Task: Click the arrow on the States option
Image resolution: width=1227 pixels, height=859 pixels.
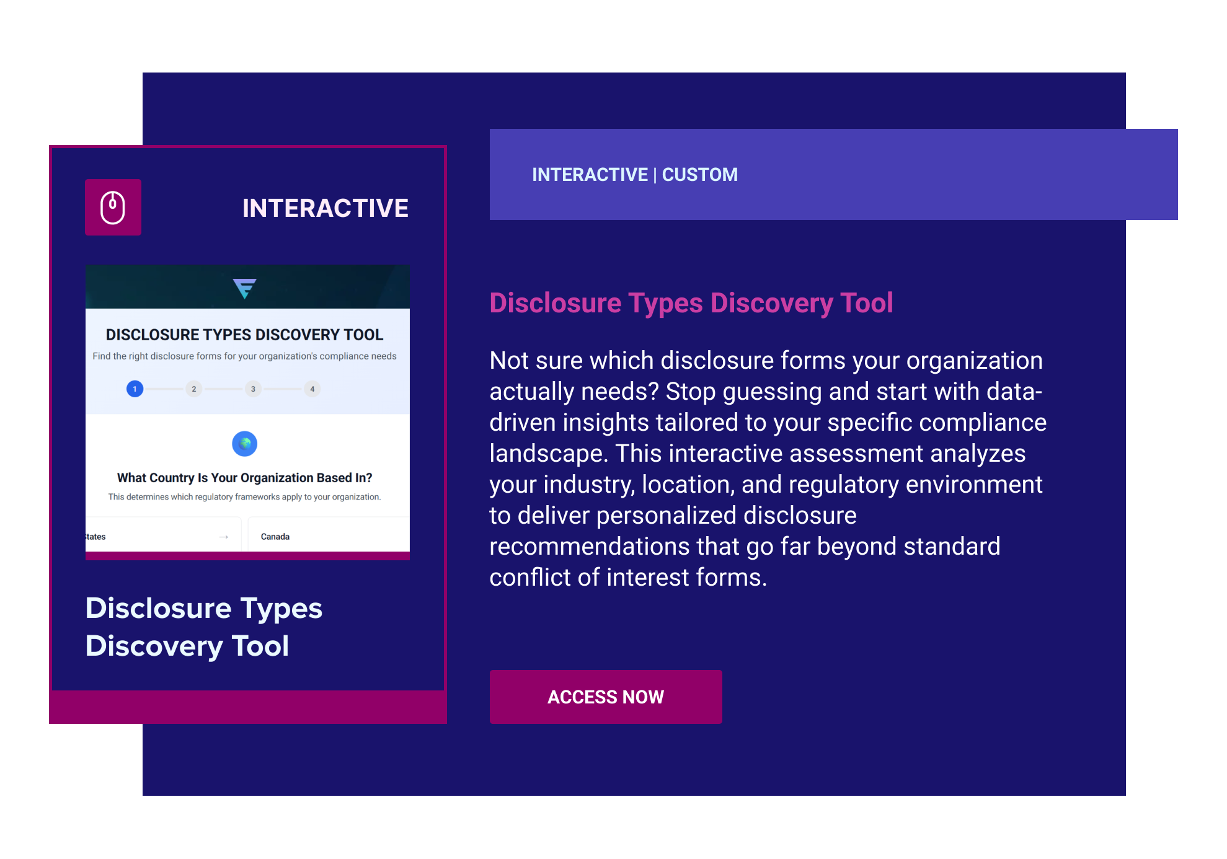Action: 224,537
